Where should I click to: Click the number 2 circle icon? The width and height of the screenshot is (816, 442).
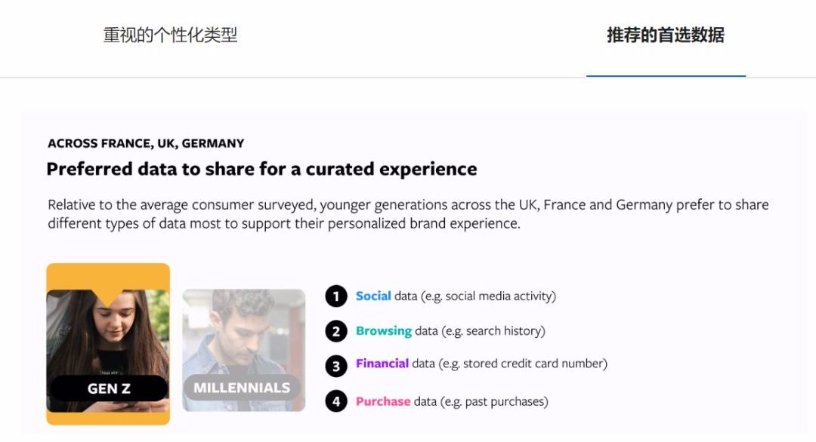tap(336, 331)
